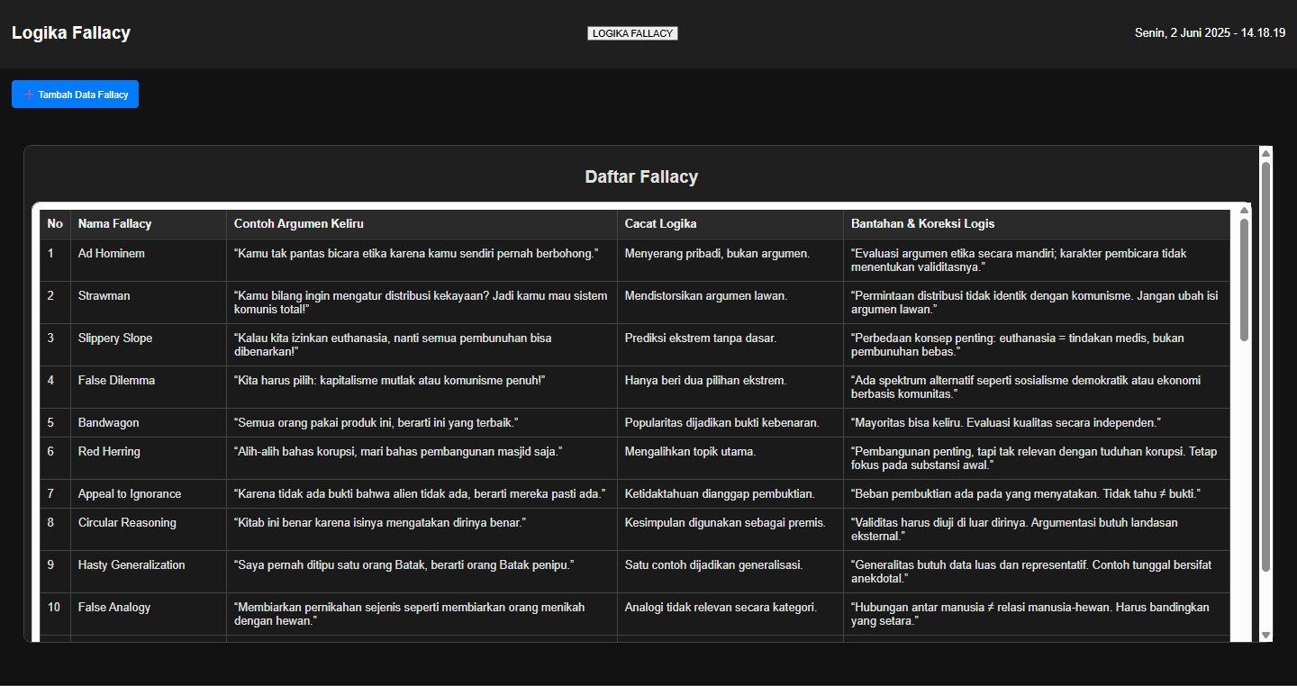
Task: Click the Cacat Logika column header
Action: coord(730,224)
